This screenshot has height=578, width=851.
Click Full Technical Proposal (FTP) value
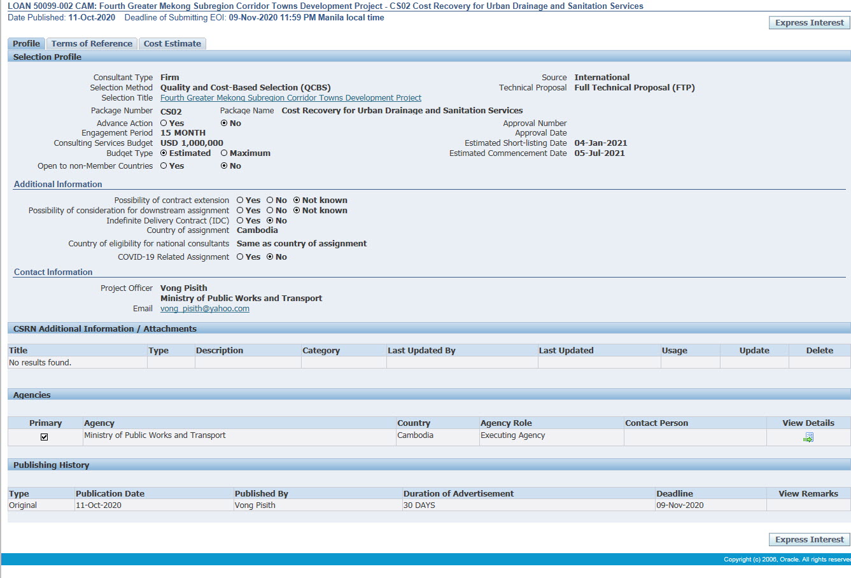pos(635,88)
